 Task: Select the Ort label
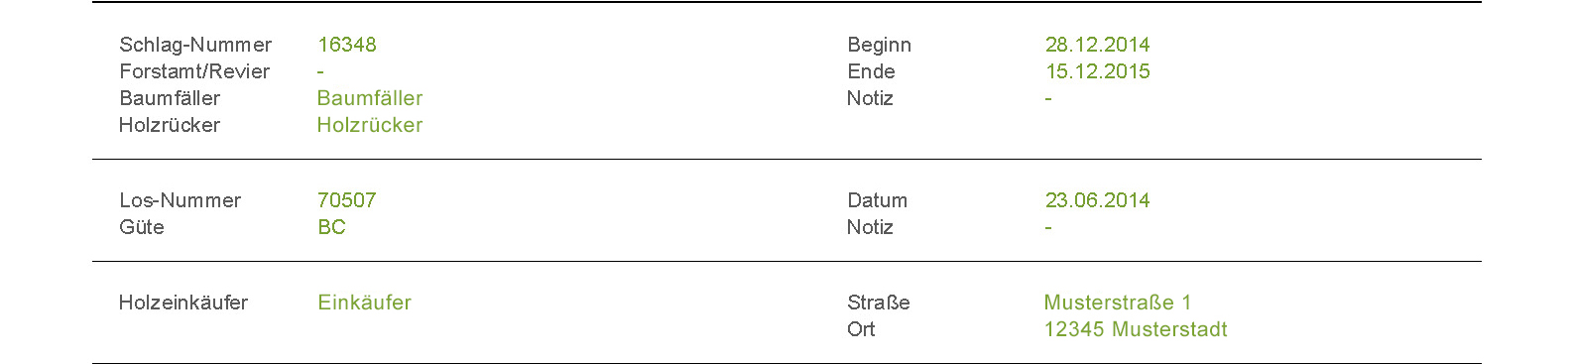(x=861, y=329)
